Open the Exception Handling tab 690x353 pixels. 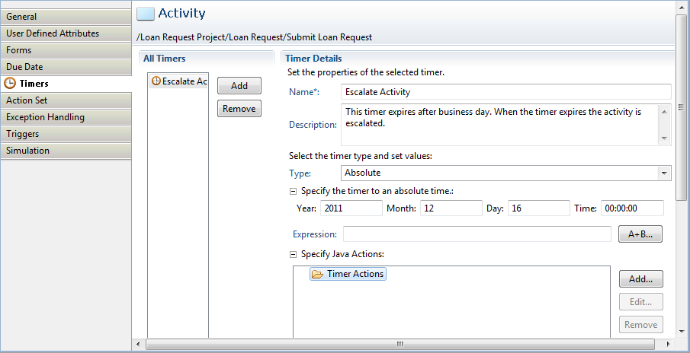pos(66,117)
